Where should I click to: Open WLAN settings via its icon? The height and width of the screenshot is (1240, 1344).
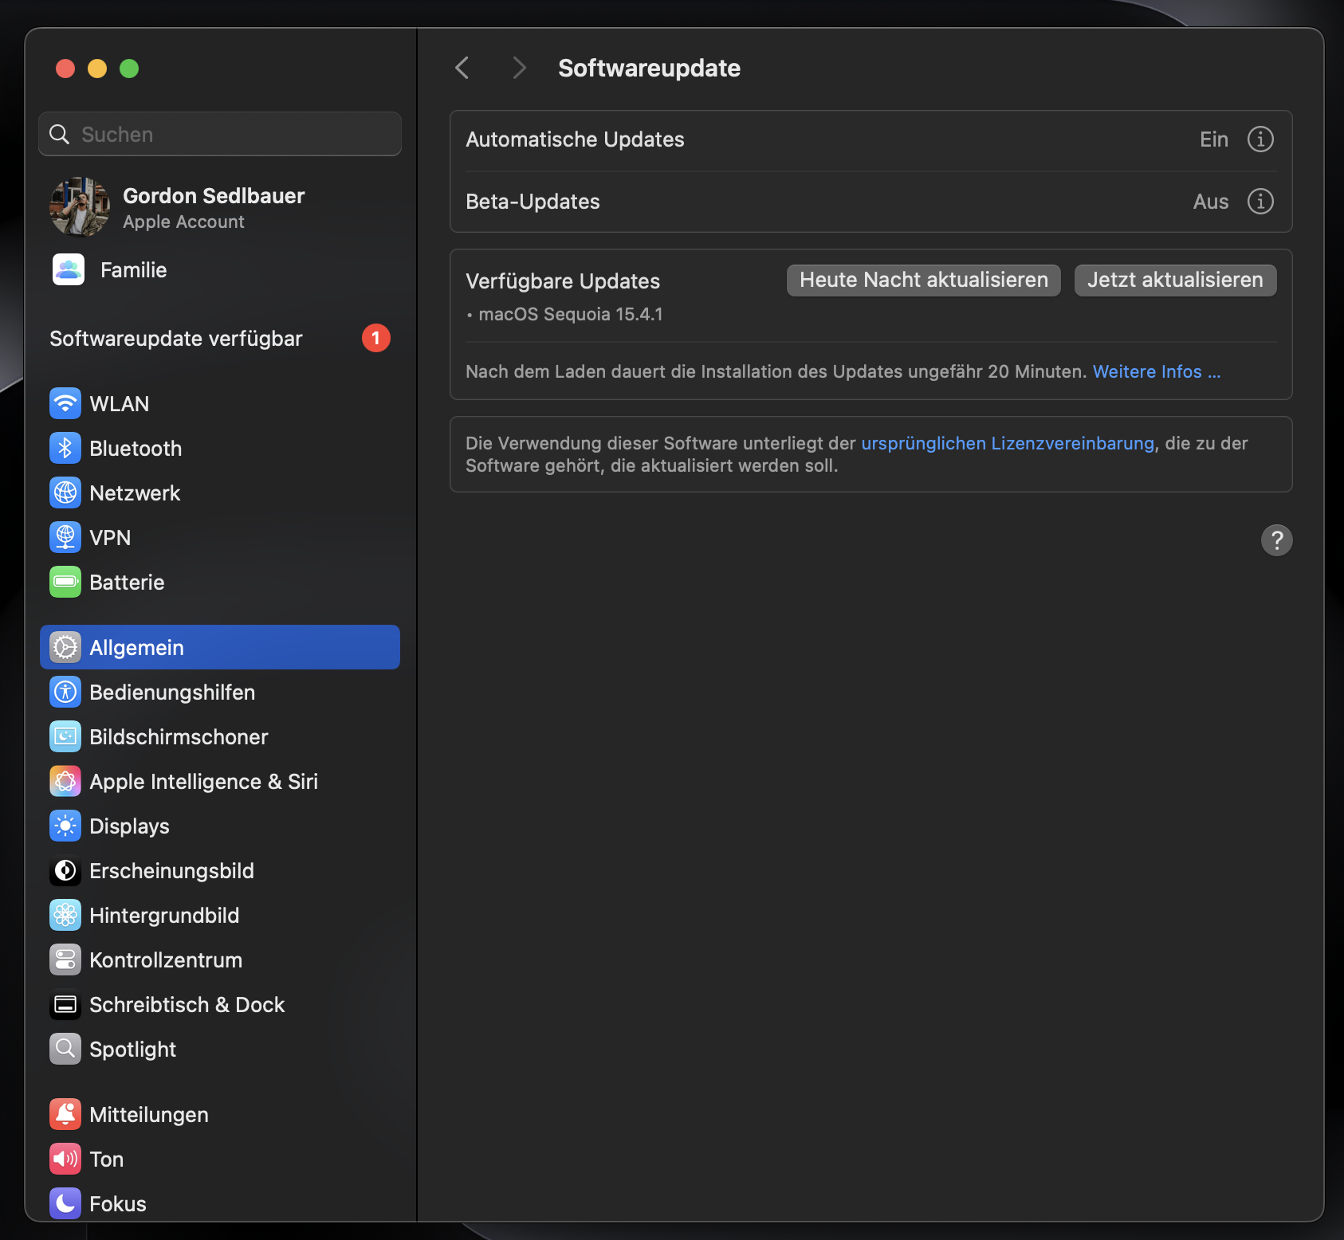(x=65, y=403)
